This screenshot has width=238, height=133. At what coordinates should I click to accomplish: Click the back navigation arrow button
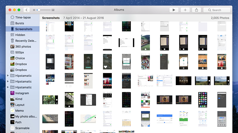point(26,10)
